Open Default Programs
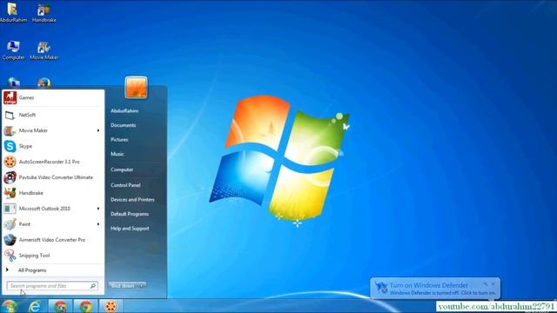557x313 pixels. pos(130,214)
